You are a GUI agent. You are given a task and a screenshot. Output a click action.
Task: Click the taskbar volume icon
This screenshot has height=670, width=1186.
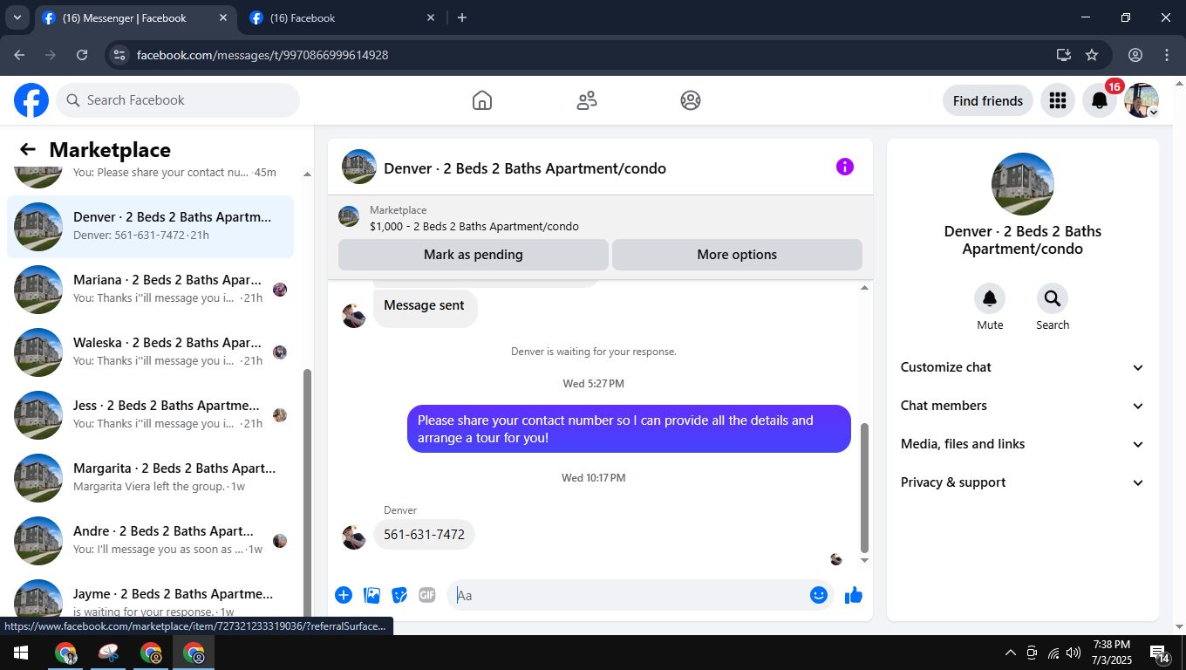pos(1074,653)
